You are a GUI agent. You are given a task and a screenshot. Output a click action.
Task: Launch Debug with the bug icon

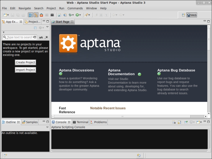70,15
